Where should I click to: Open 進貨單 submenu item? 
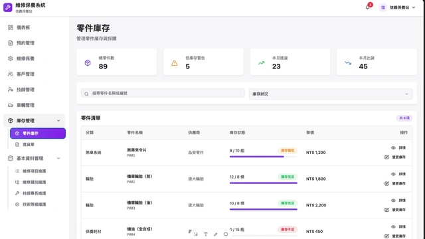click(38, 145)
